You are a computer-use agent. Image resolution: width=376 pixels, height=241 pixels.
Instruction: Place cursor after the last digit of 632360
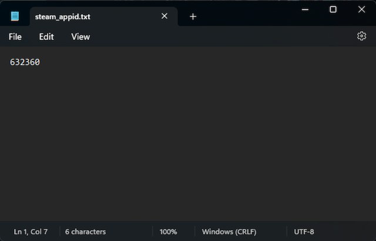(x=41, y=62)
